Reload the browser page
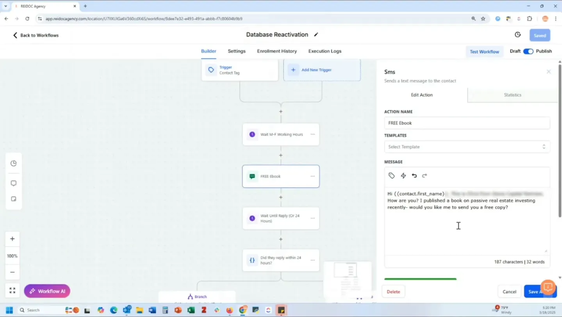 [27, 19]
